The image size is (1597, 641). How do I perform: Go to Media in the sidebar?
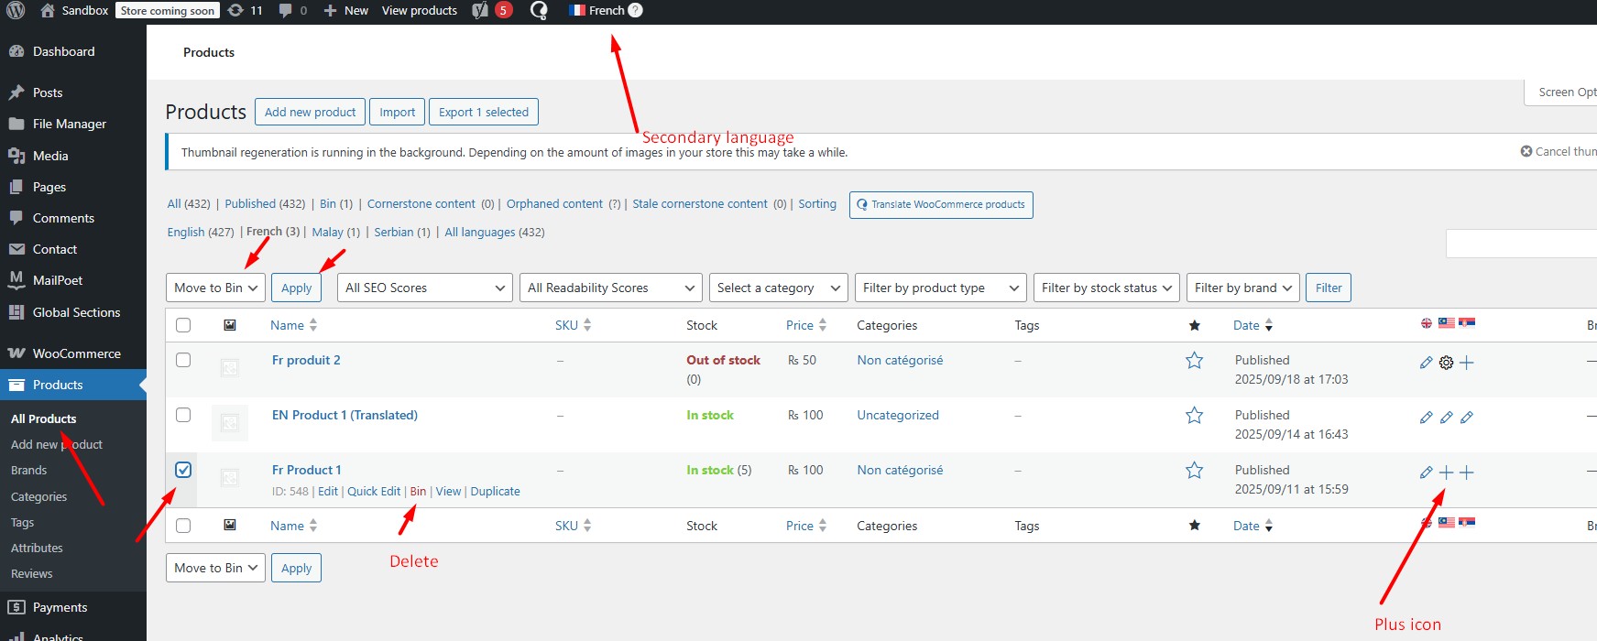(x=50, y=156)
